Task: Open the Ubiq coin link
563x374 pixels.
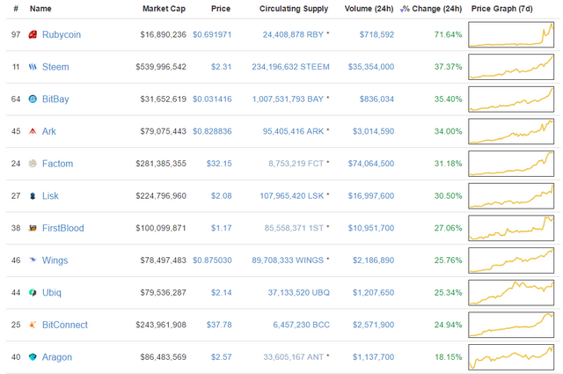Action: pos(52,292)
